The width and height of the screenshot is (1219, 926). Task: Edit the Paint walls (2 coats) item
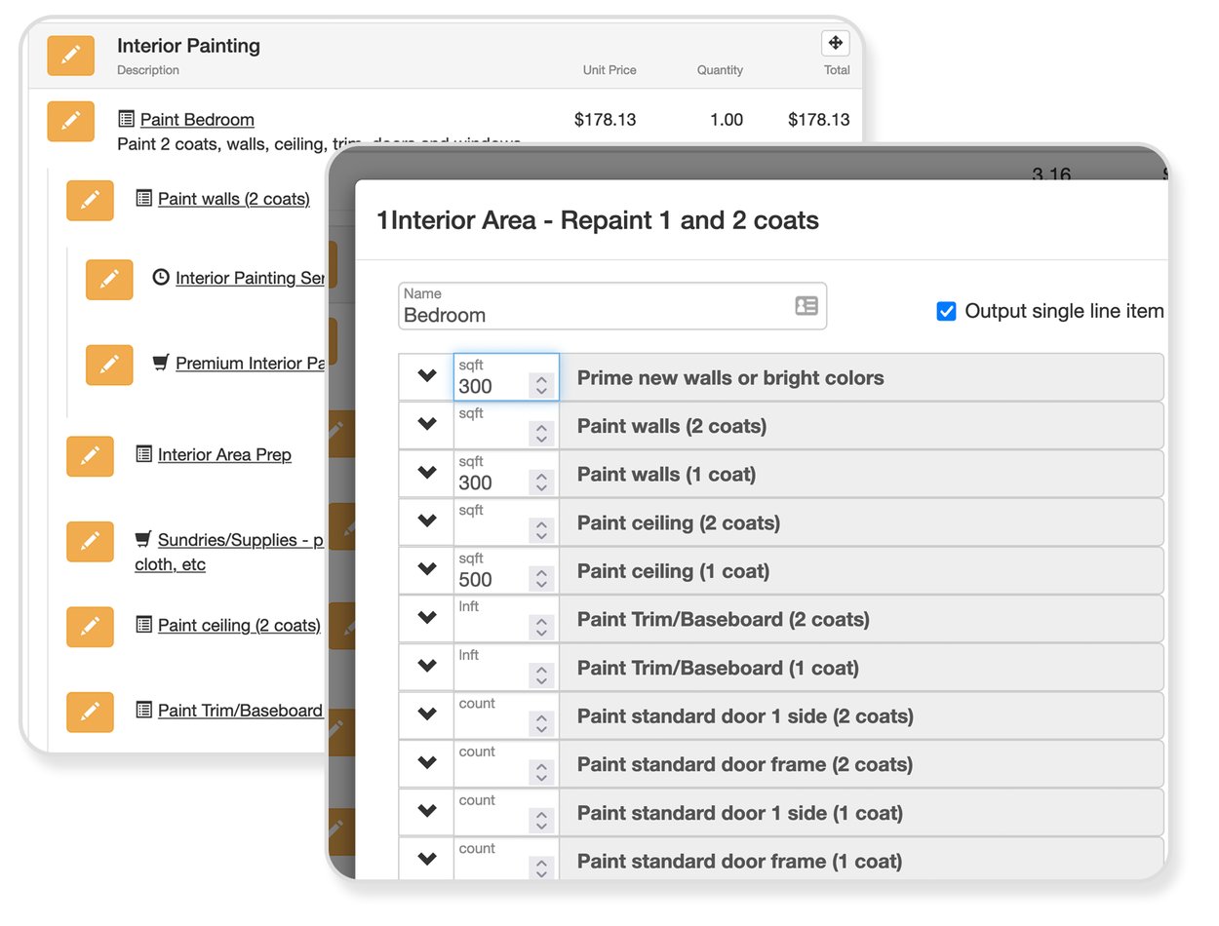click(90, 200)
